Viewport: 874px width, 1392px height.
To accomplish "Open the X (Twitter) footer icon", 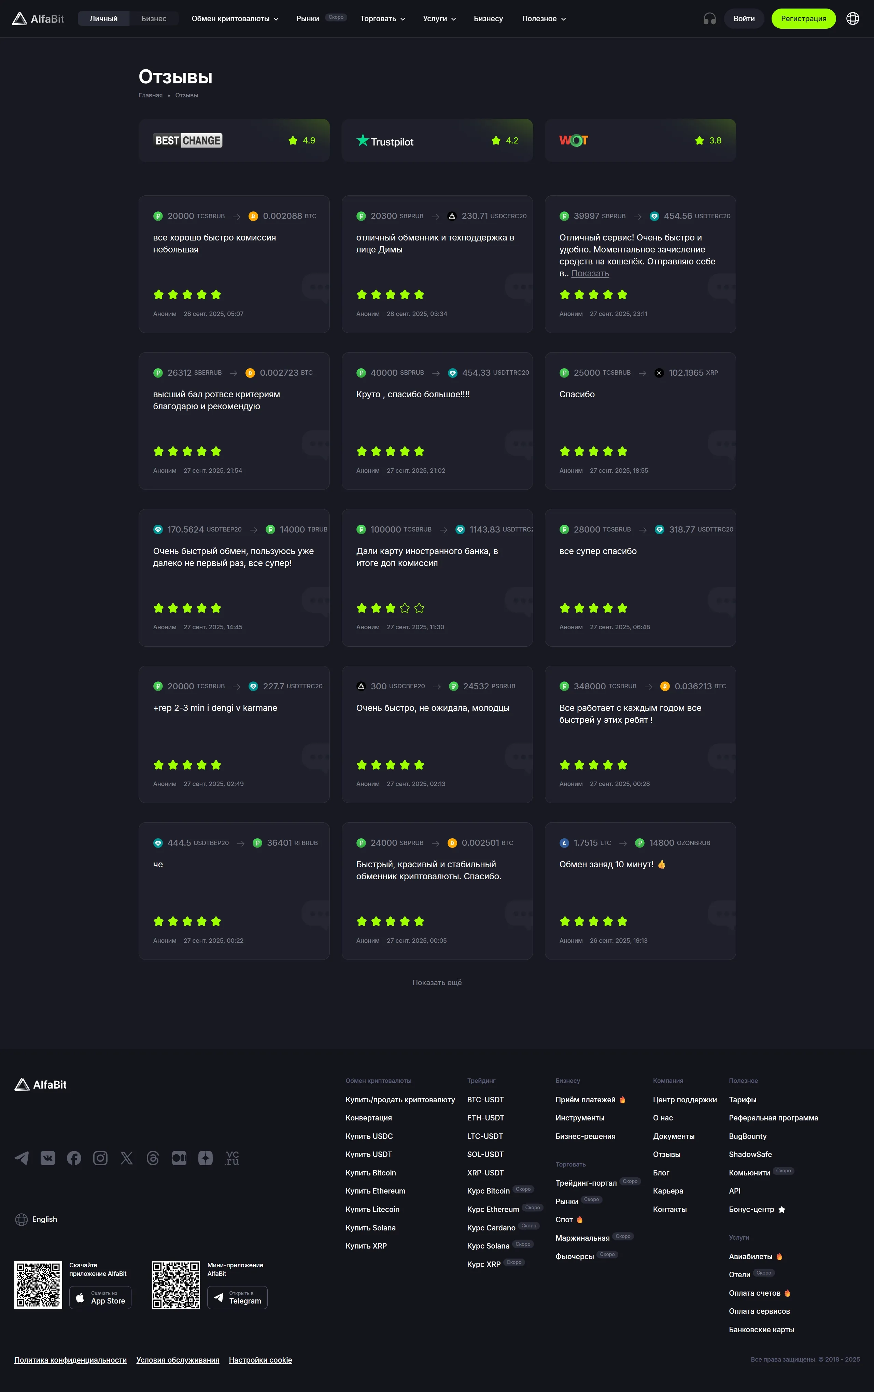I will point(127,1158).
